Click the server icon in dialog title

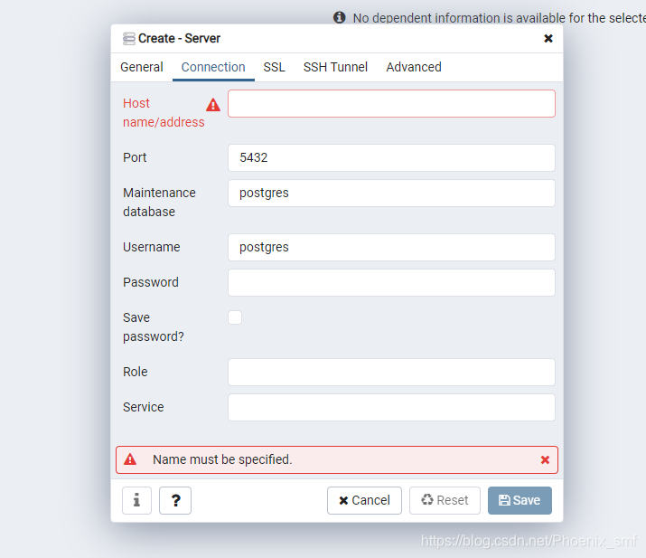129,38
